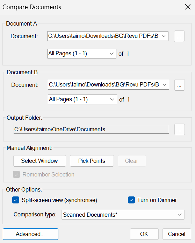Confirm comparison with OK button
Screen dimensions: 195x243
(x=144, y=234)
